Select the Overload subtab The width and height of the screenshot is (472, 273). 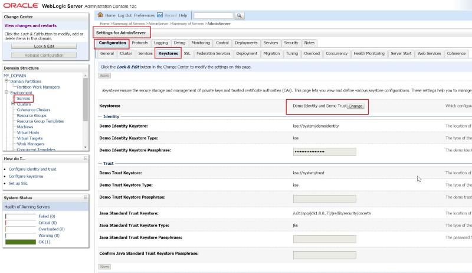(x=312, y=54)
